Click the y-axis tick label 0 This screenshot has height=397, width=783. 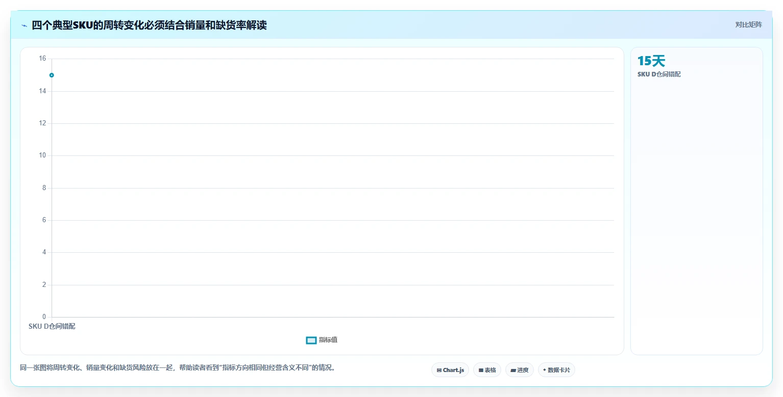point(44,317)
